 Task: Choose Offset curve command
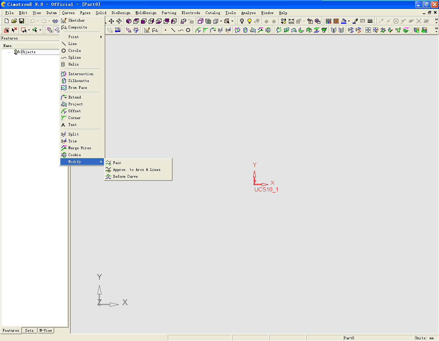pos(82,111)
